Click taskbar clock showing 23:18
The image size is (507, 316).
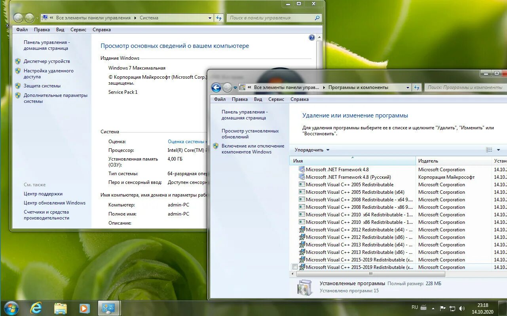tap(482, 305)
